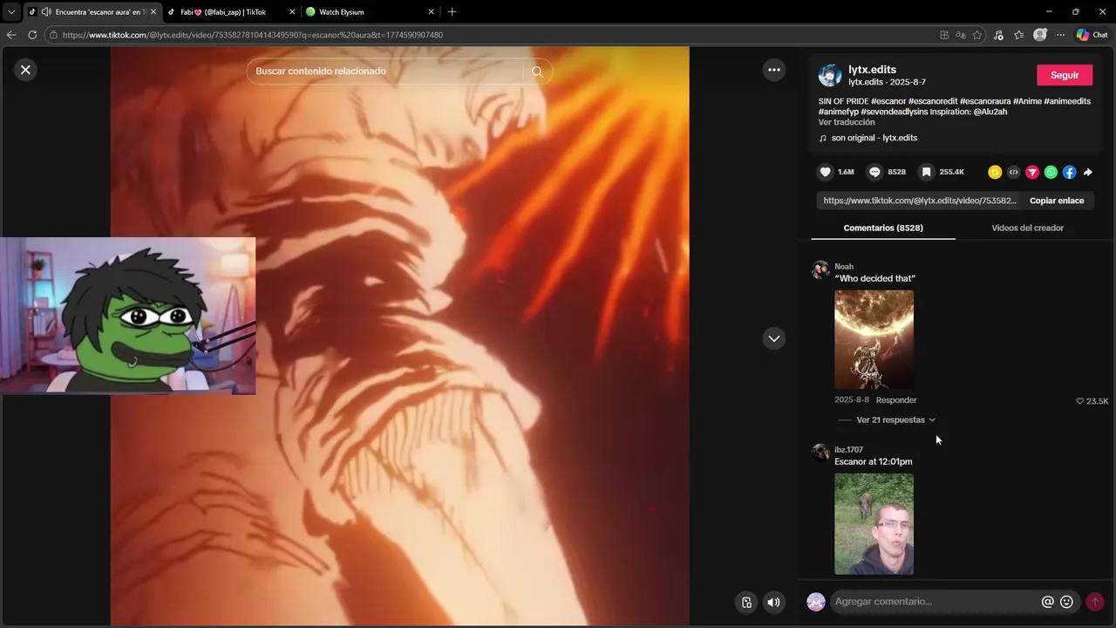Click Copiar enlace button

(x=1057, y=201)
